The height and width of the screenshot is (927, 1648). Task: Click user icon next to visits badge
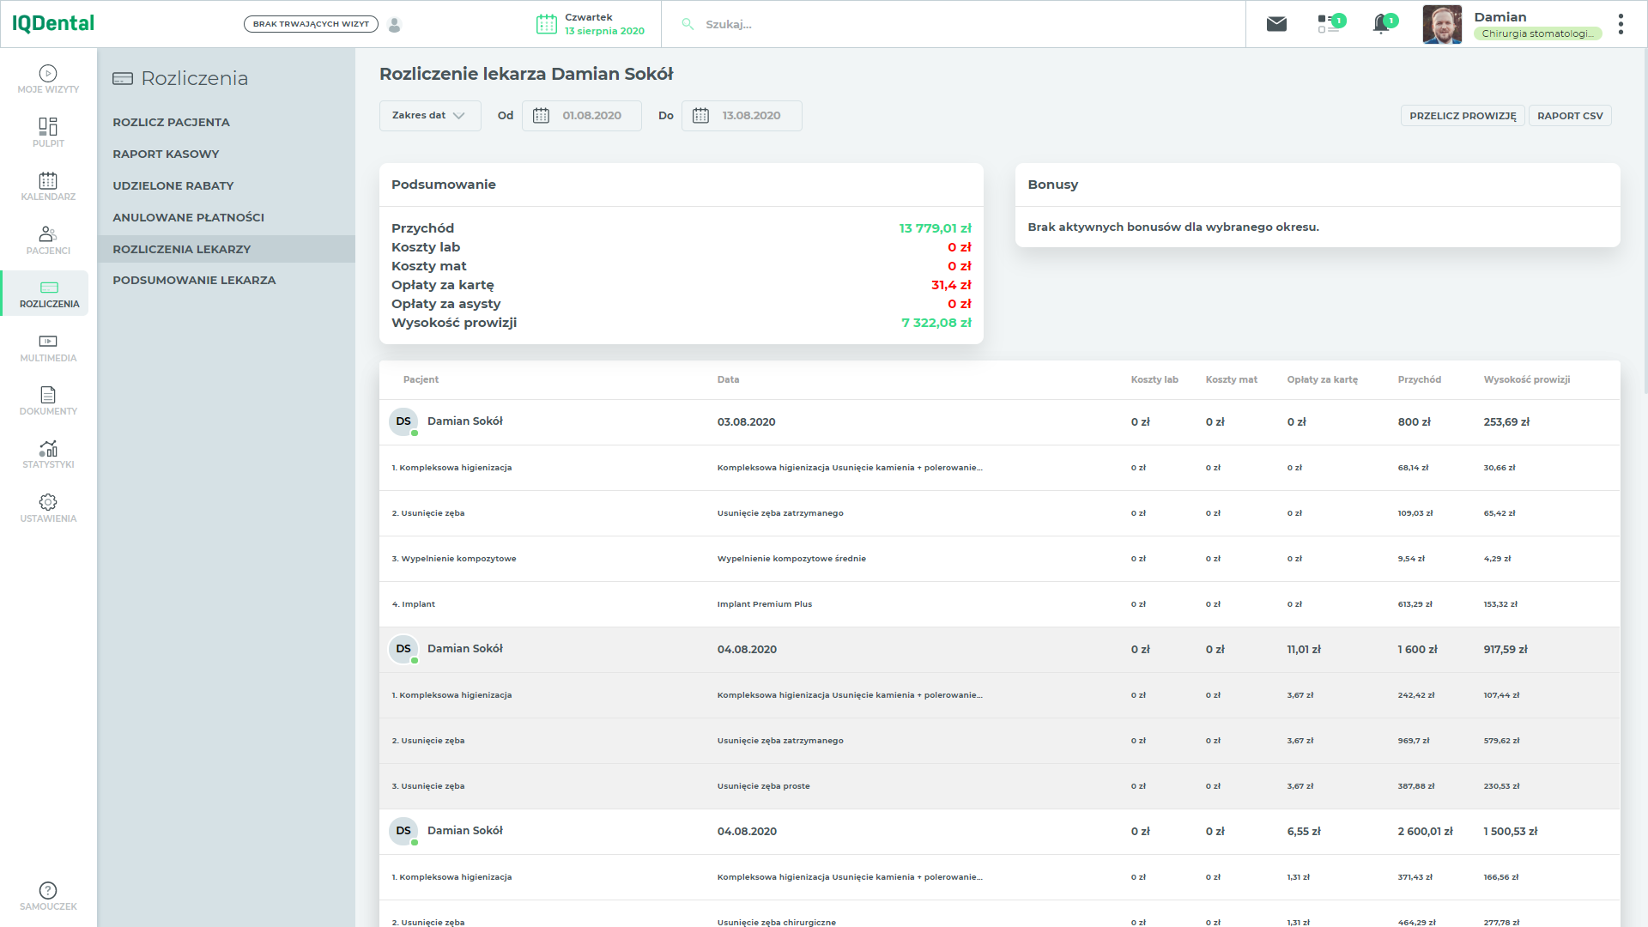click(x=395, y=24)
